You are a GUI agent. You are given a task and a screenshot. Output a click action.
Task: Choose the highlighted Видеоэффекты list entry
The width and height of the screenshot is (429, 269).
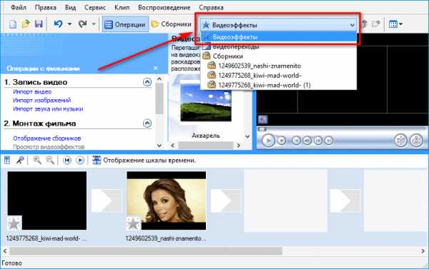tap(279, 37)
